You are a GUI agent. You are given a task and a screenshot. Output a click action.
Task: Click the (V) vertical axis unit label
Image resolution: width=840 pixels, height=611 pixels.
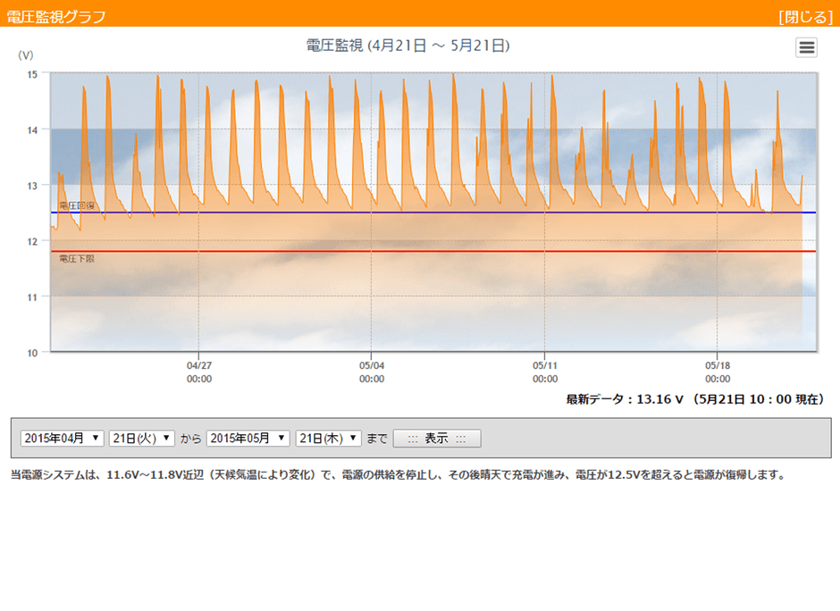tap(28, 55)
